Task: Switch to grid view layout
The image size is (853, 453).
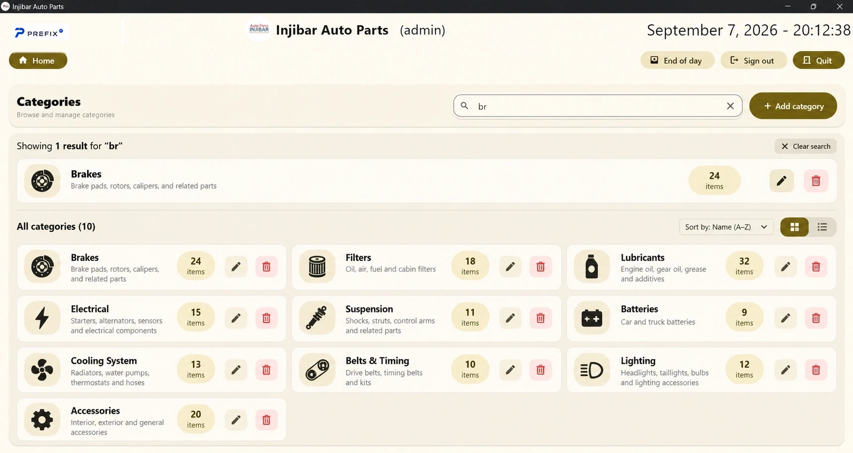Action: pyautogui.click(x=795, y=227)
